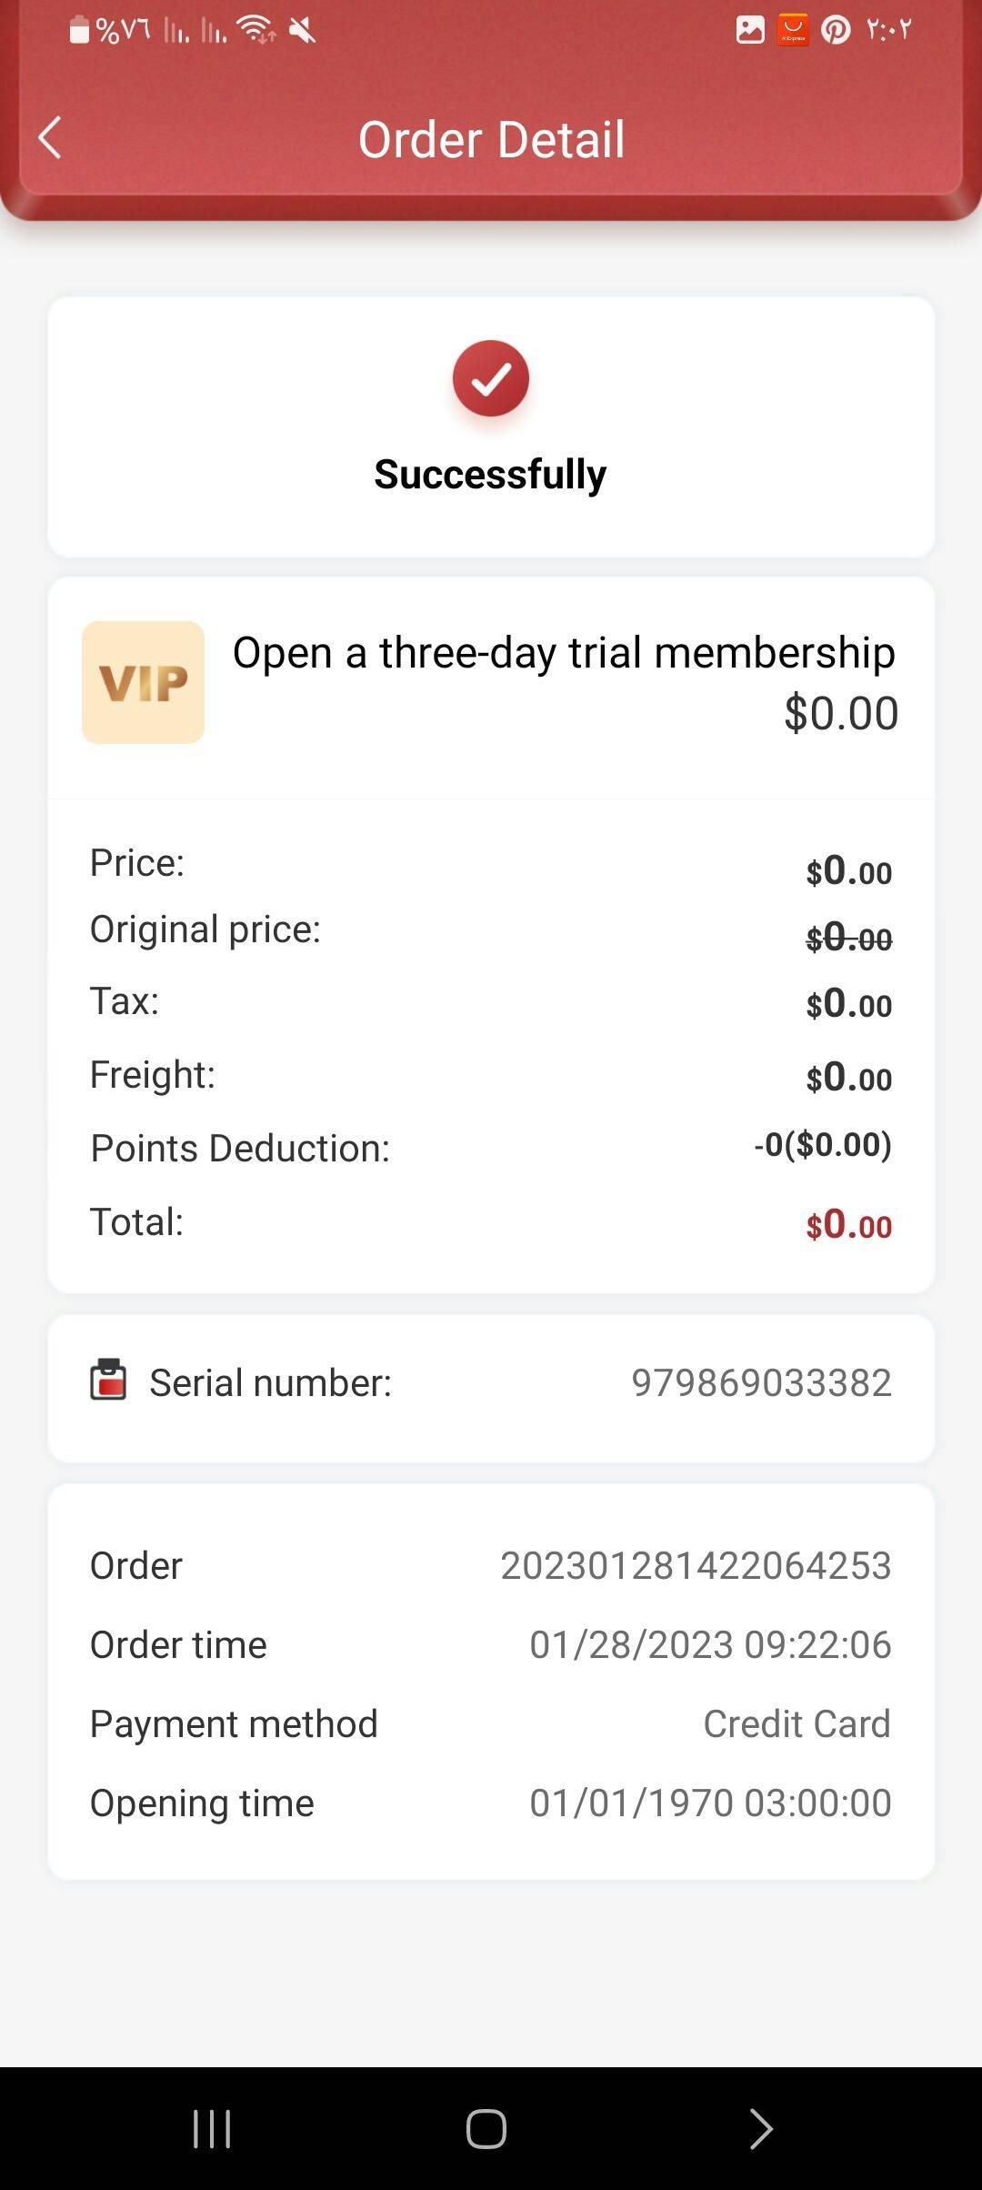982x2190 pixels.
Task: Tap the red Total amount
Action: point(848,1225)
